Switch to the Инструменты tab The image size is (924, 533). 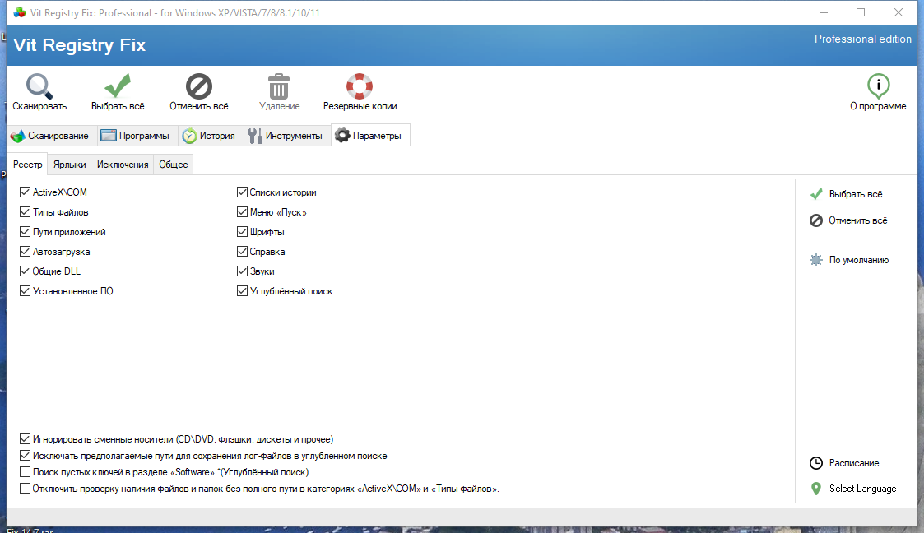coord(286,136)
